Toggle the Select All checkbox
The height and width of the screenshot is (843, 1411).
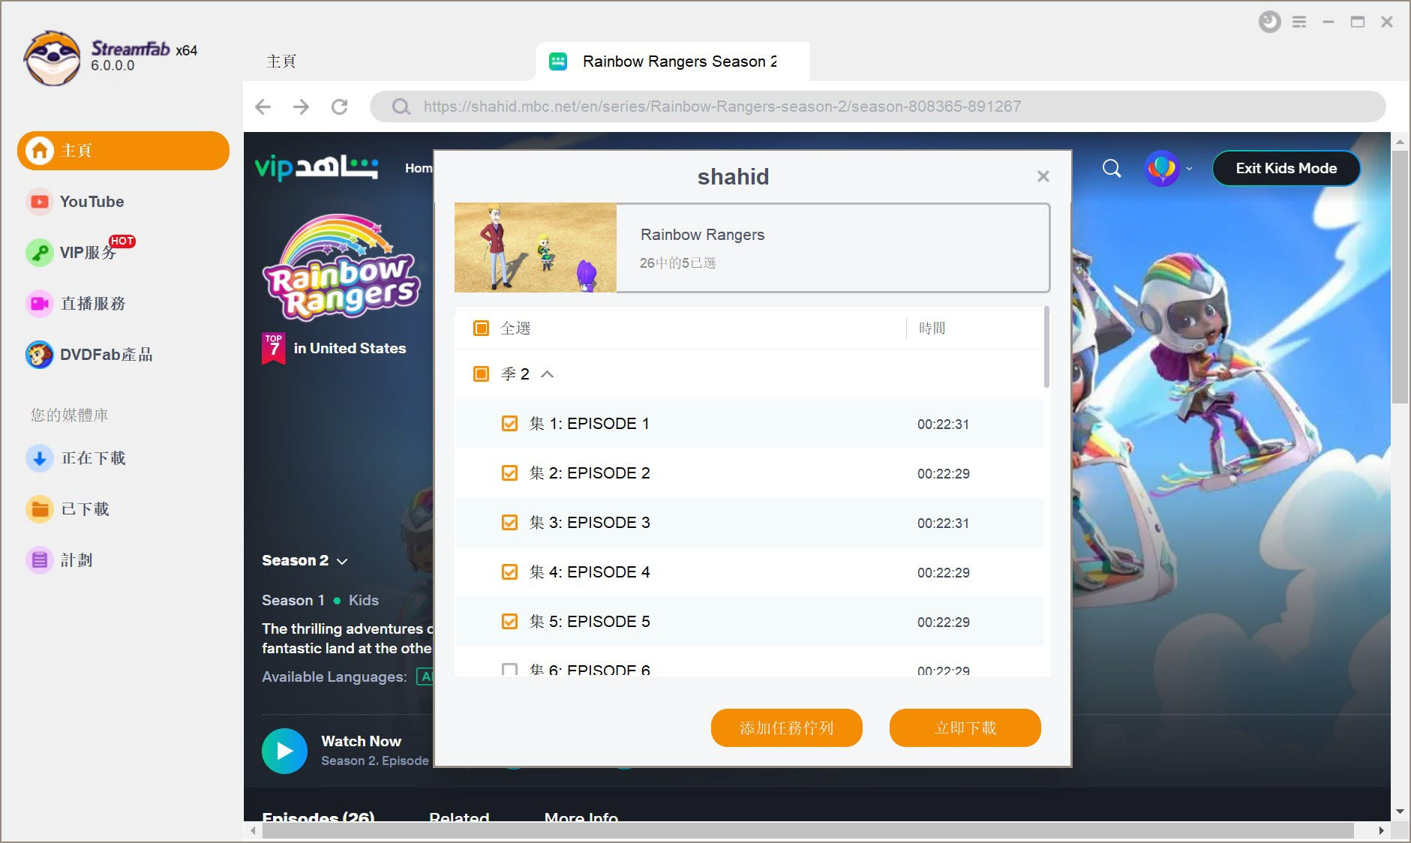pos(482,328)
